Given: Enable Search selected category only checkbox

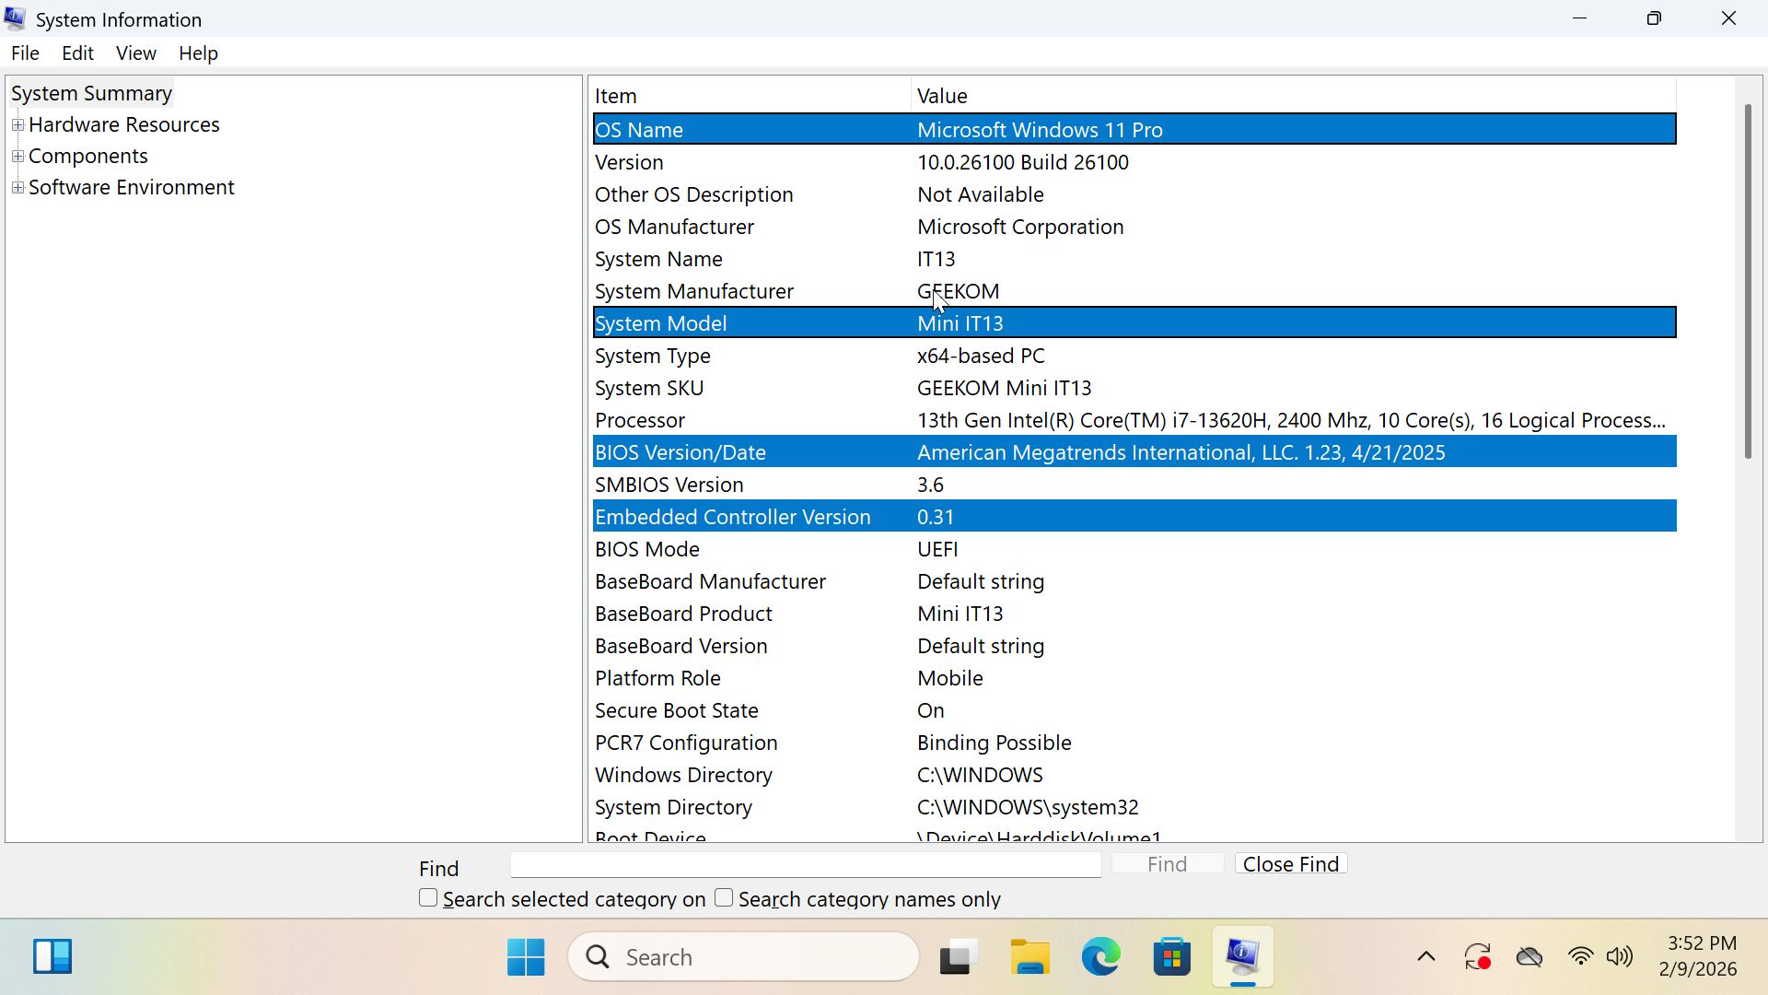Looking at the screenshot, I should pos(428,898).
